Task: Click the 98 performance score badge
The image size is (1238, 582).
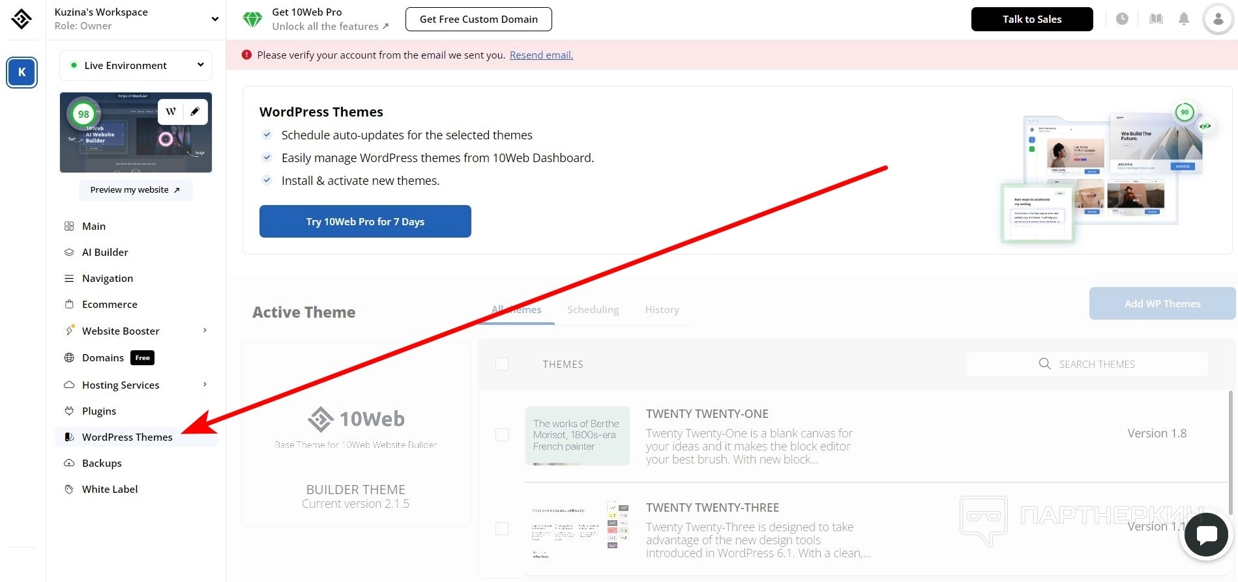Action: pos(83,114)
